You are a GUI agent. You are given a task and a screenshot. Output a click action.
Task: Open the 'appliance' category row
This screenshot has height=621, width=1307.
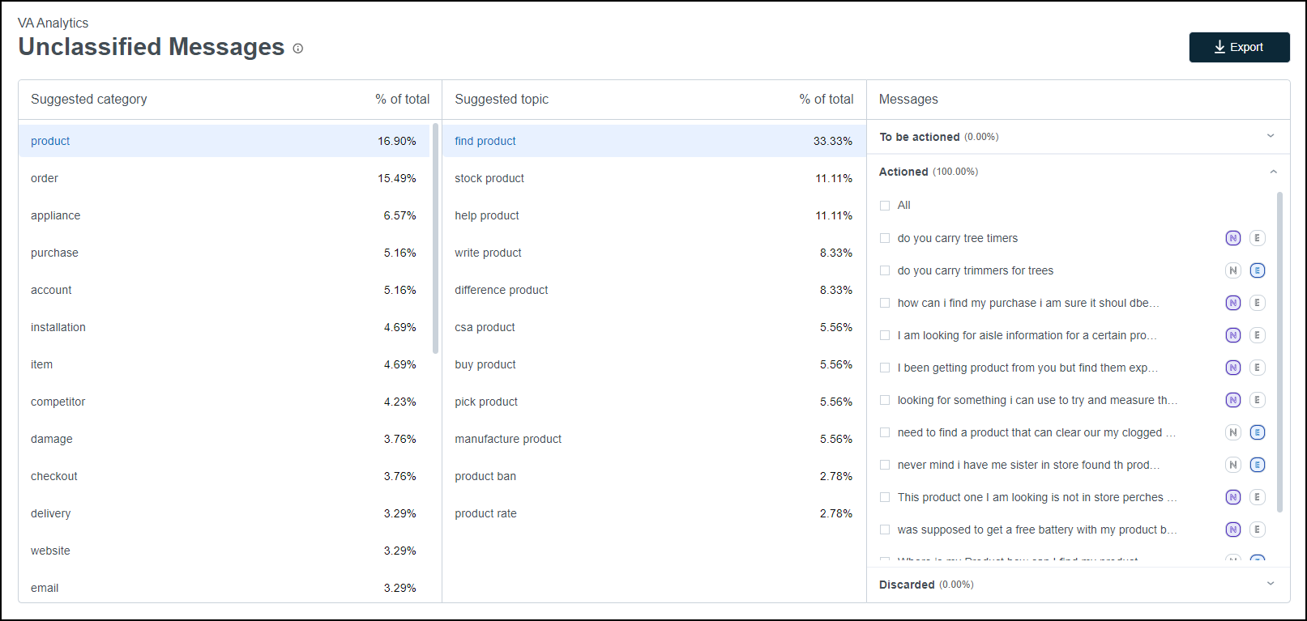pos(56,215)
